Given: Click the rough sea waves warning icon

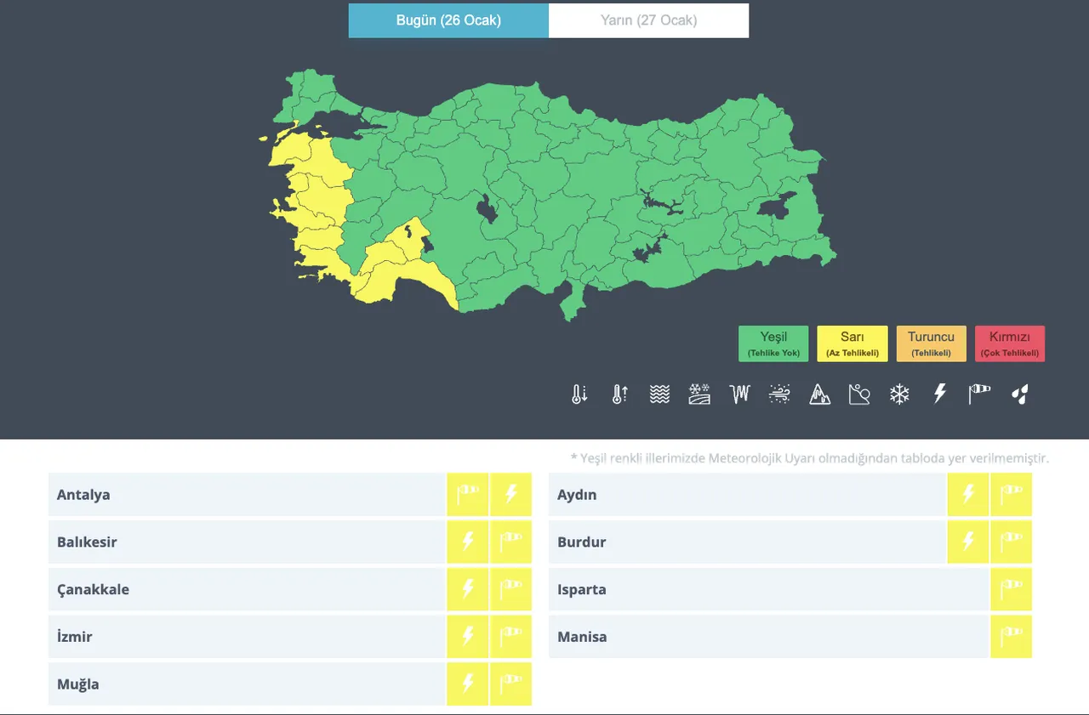Looking at the screenshot, I should point(659,394).
